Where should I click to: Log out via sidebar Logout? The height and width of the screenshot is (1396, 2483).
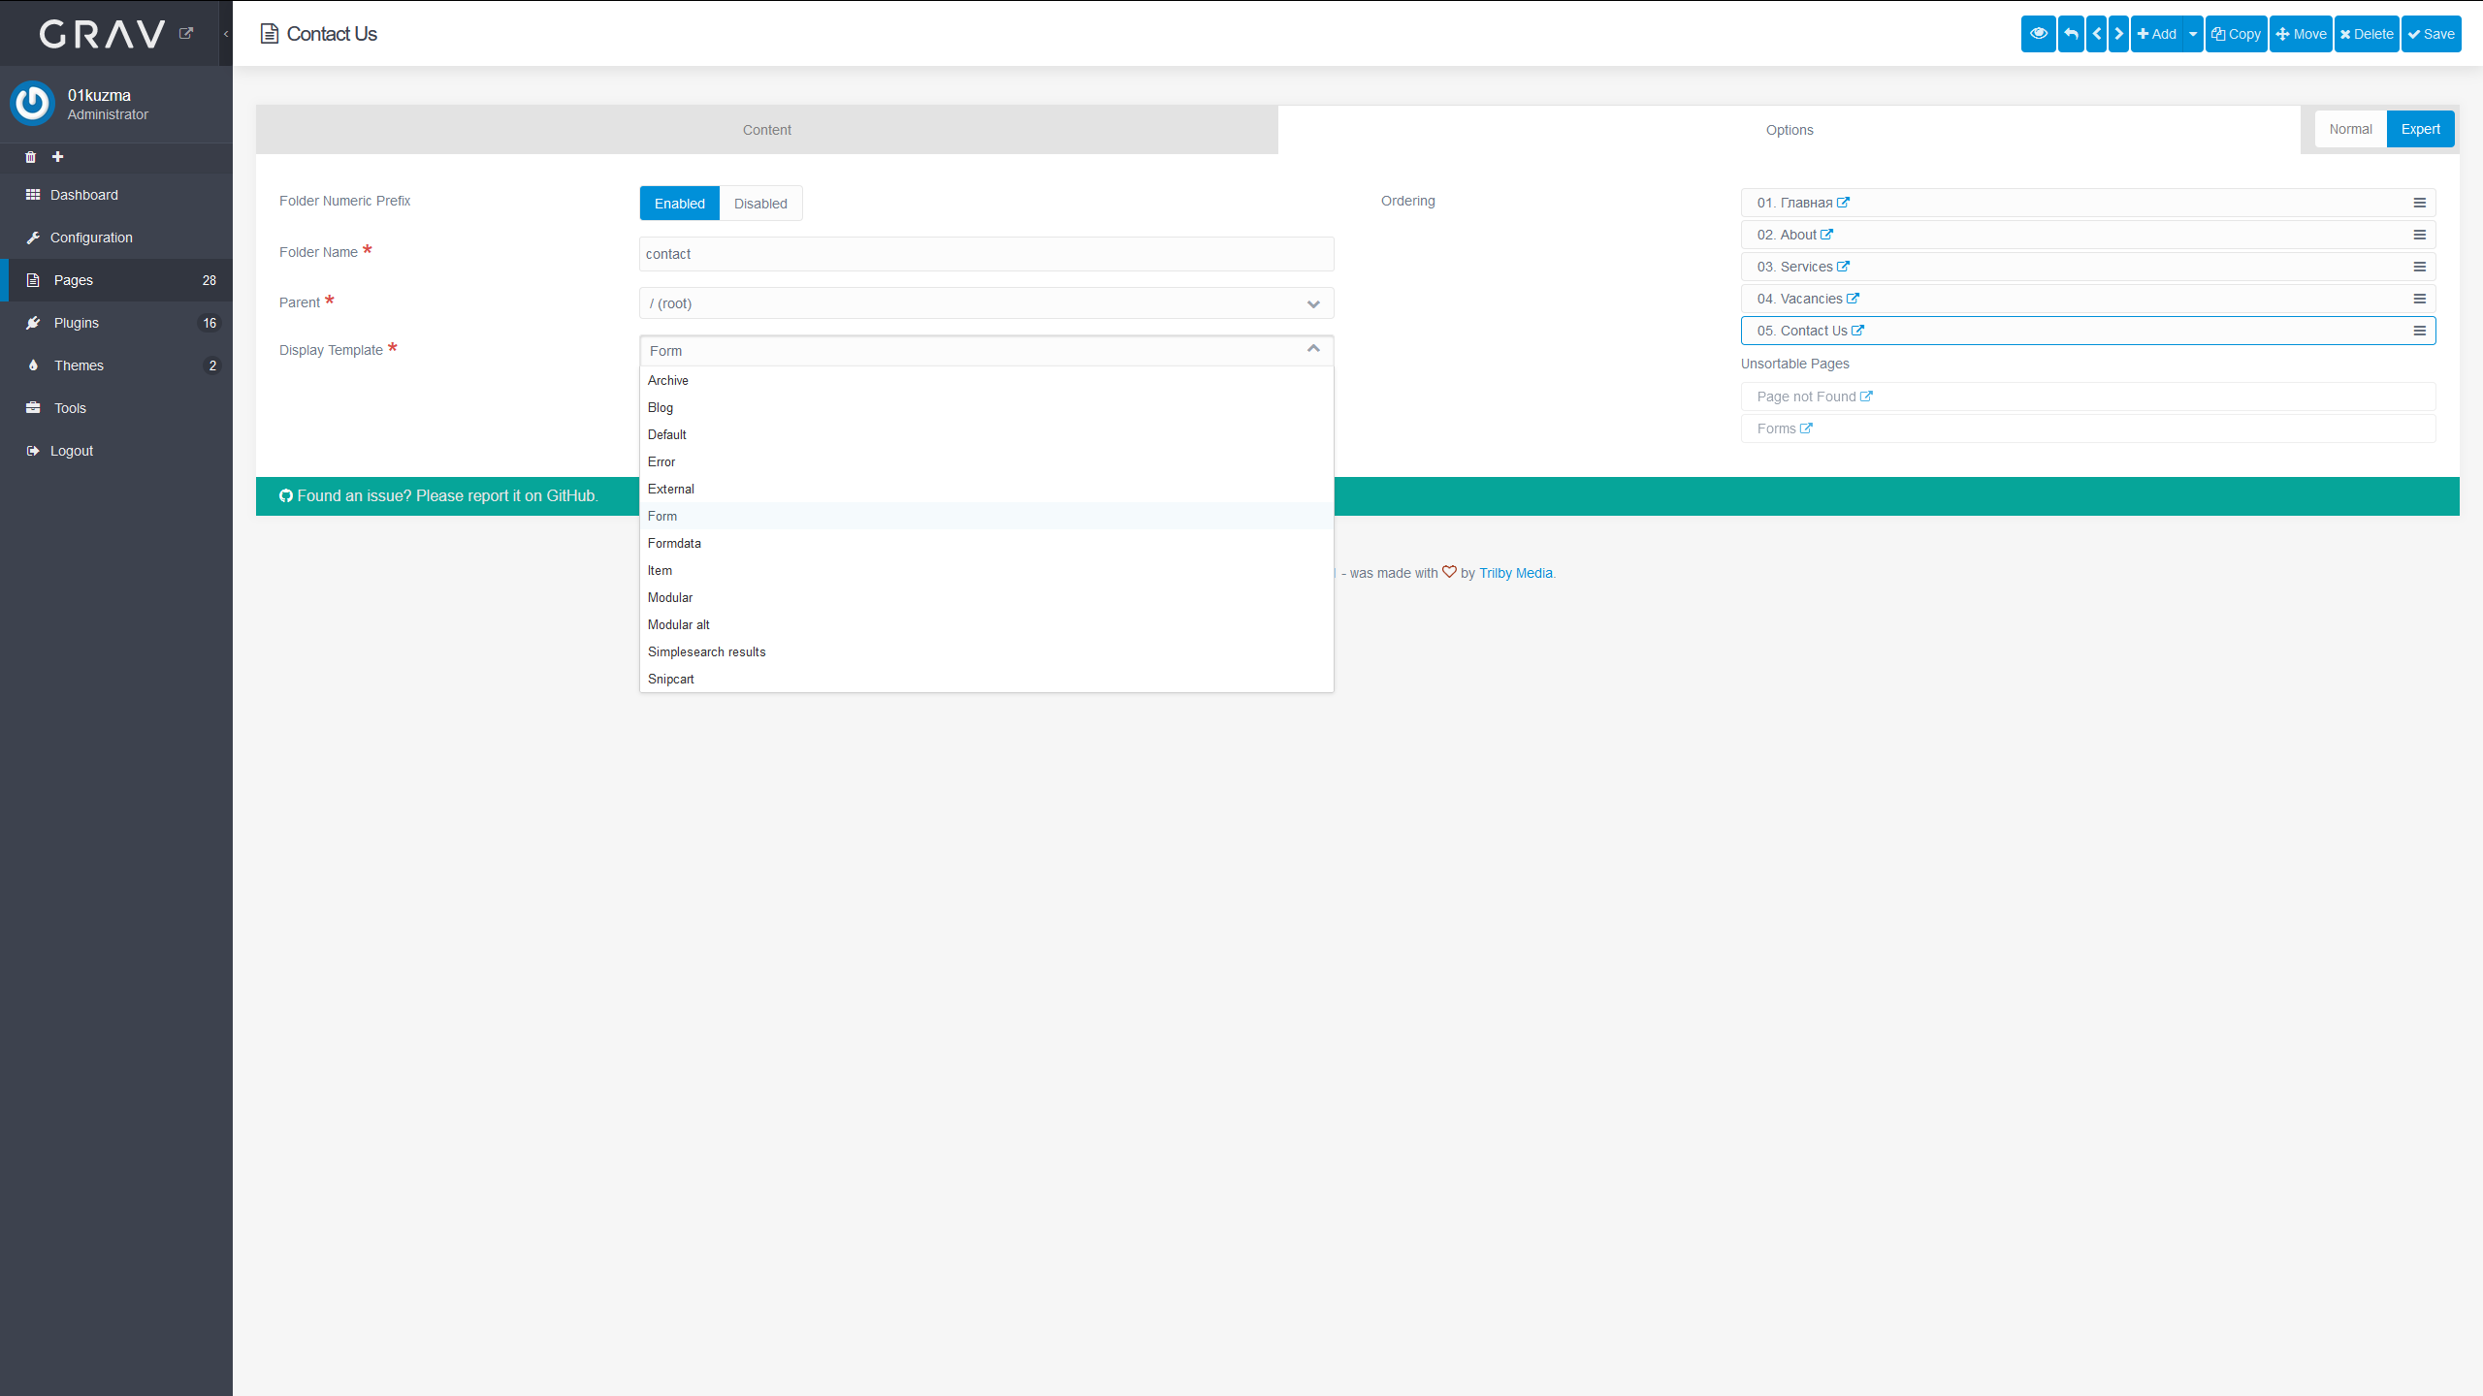tap(116, 451)
